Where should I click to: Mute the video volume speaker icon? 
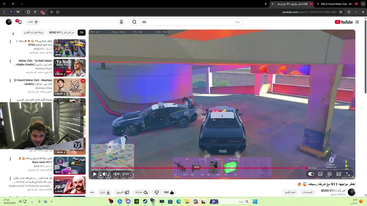(x=105, y=174)
